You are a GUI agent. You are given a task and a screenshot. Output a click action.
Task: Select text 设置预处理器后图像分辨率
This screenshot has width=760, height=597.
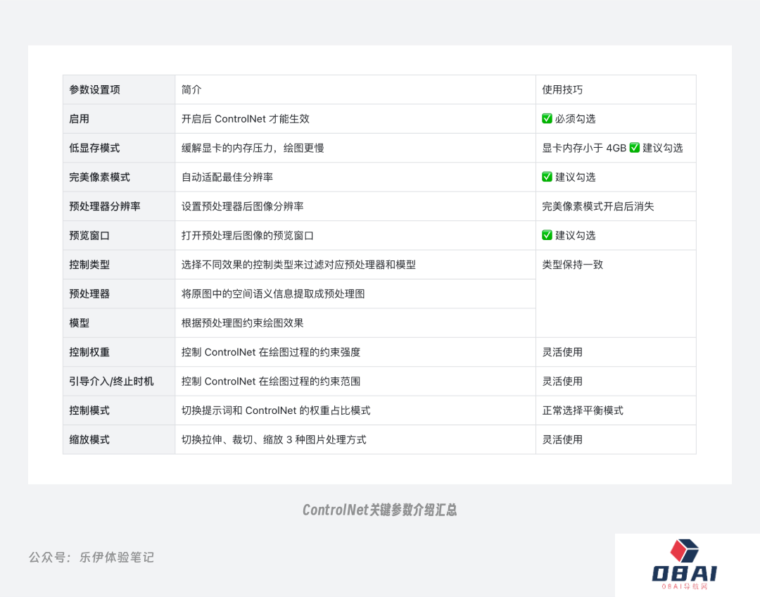tap(242, 206)
